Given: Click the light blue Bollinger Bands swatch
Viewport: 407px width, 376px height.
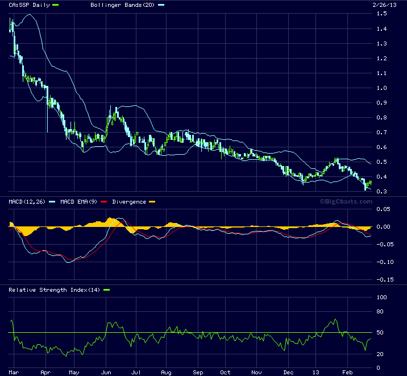Looking at the screenshot, I should [x=161, y=5].
